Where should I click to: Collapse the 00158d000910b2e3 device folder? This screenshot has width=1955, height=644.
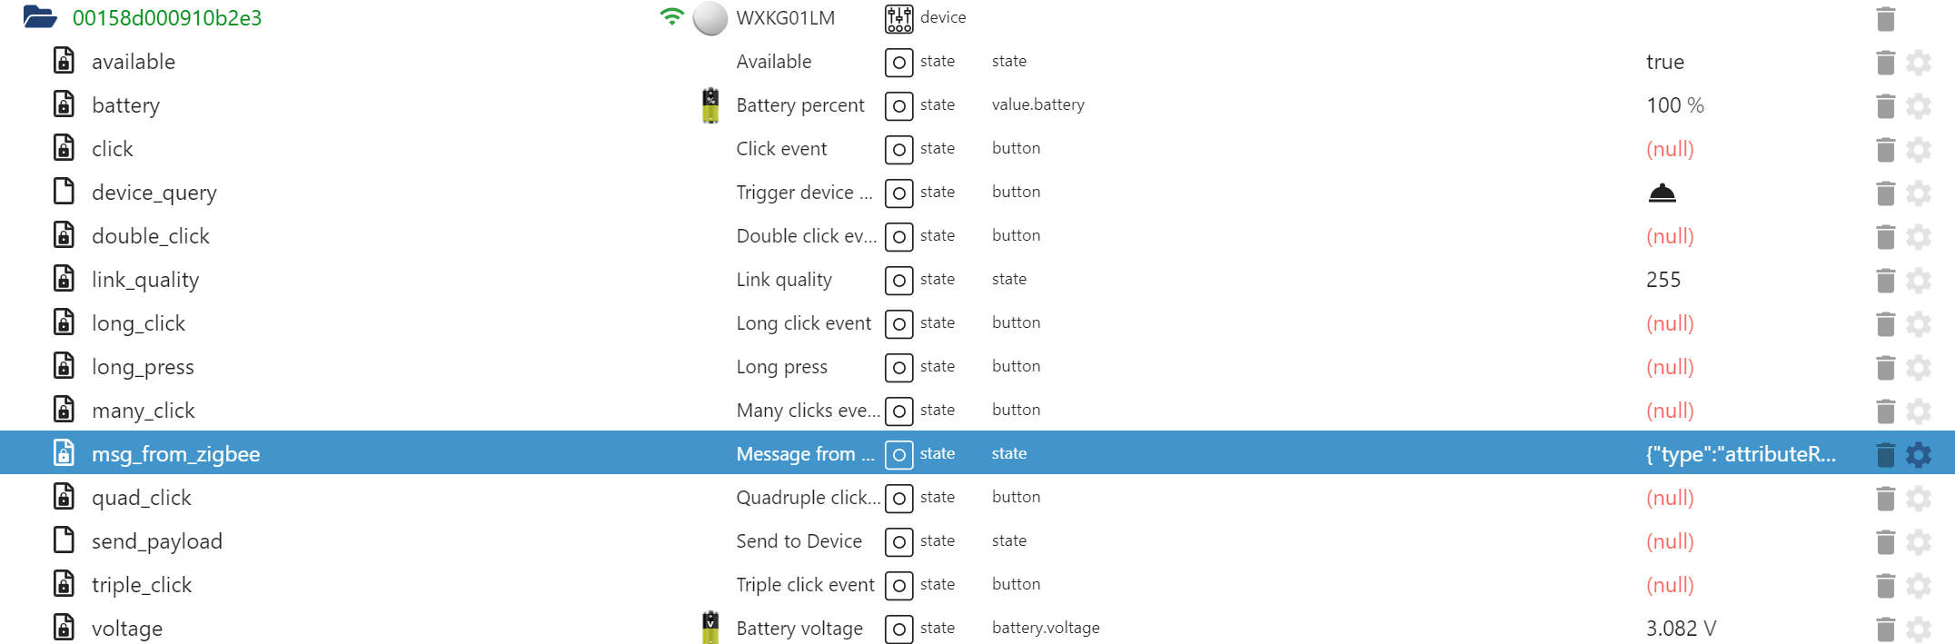click(x=40, y=17)
